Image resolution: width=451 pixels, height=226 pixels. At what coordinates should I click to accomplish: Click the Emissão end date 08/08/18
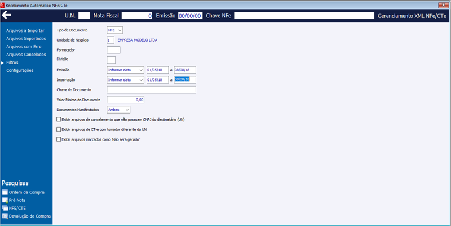click(185, 70)
